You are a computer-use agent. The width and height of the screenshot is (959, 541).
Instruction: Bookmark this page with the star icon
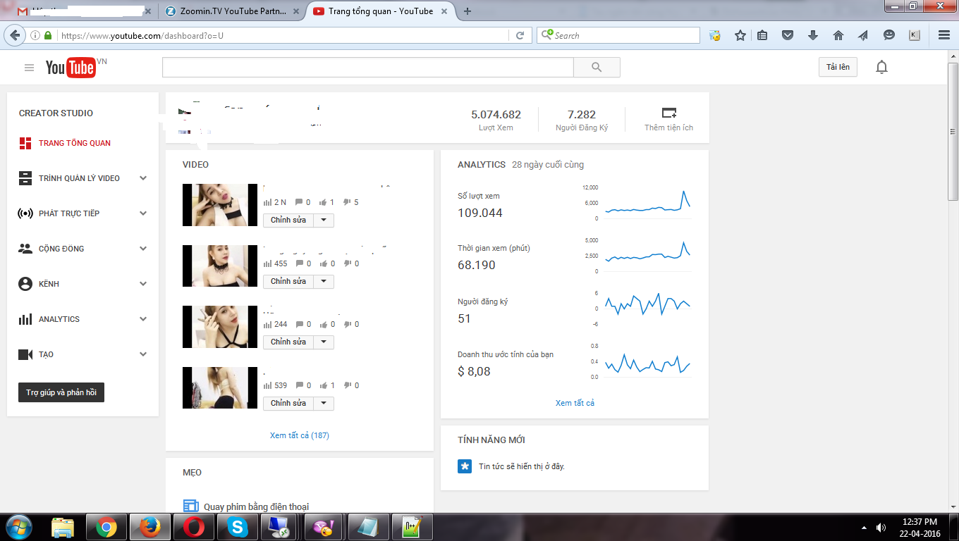(740, 35)
